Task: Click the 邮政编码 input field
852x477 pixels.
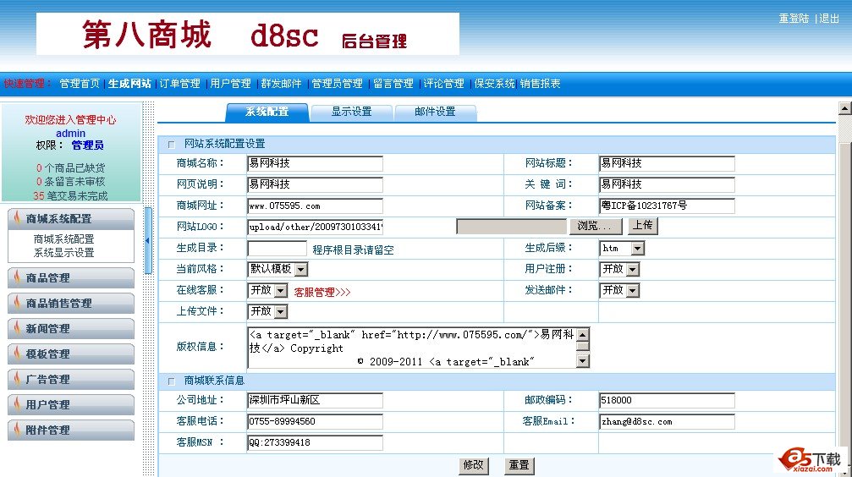Action: (x=667, y=400)
